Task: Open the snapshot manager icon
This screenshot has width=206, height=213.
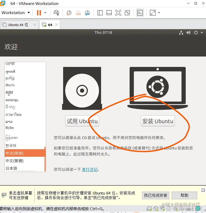Action: click(87, 13)
